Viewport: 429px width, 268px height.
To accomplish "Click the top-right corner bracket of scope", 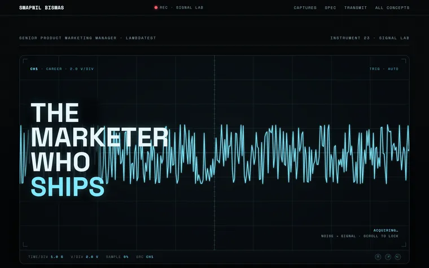I will [x=404, y=61].
